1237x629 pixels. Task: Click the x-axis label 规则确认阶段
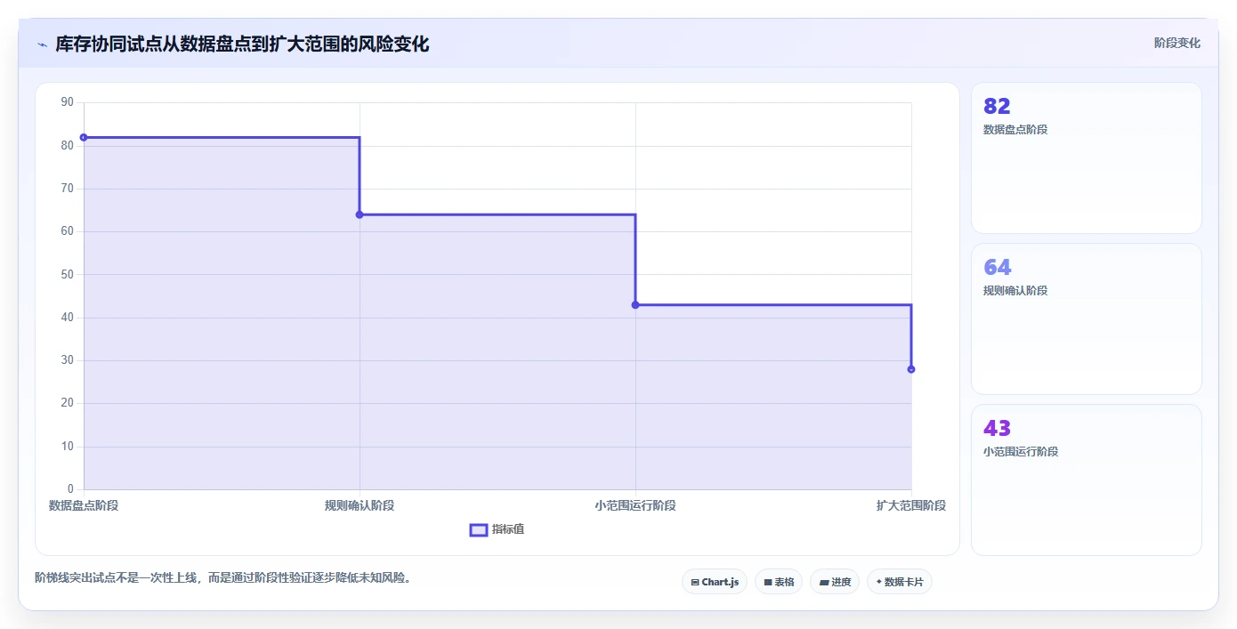pos(360,505)
